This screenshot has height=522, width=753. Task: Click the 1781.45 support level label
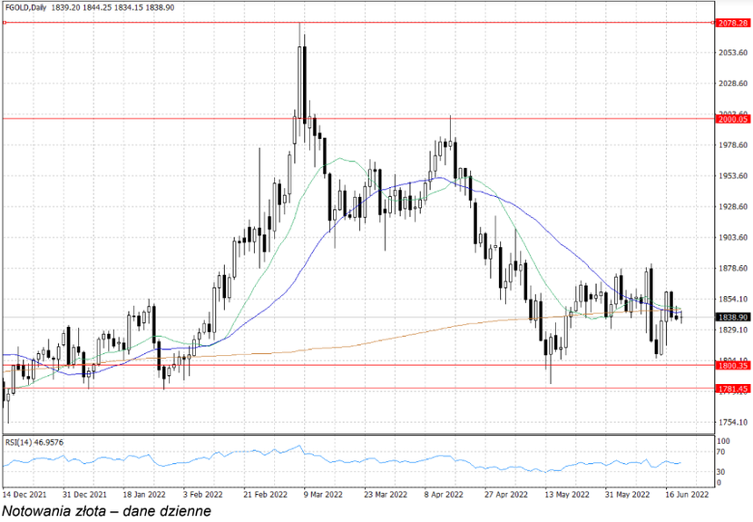click(732, 389)
